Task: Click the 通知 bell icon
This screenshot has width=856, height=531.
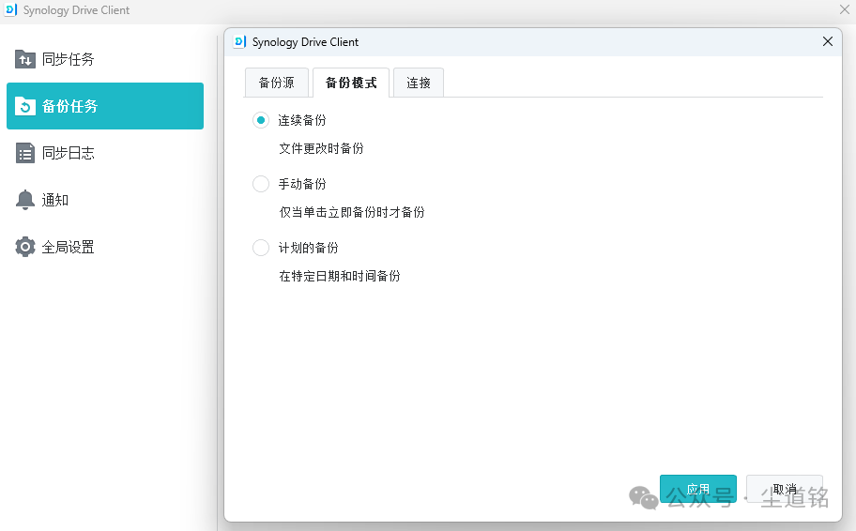Action: click(x=25, y=200)
